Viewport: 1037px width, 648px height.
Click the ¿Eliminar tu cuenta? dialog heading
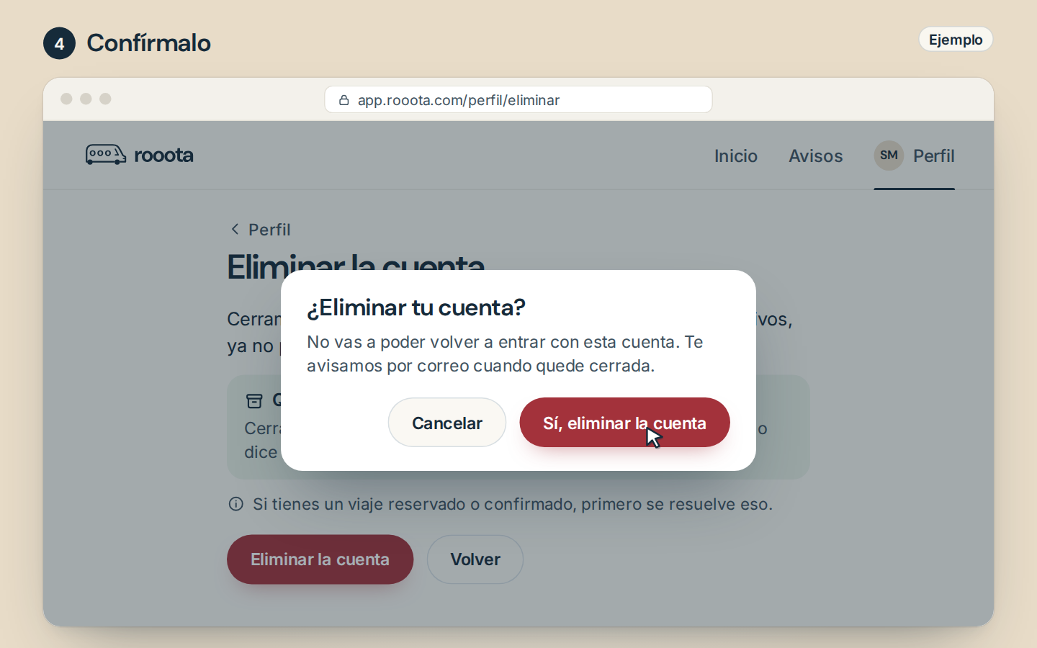click(416, 307)
